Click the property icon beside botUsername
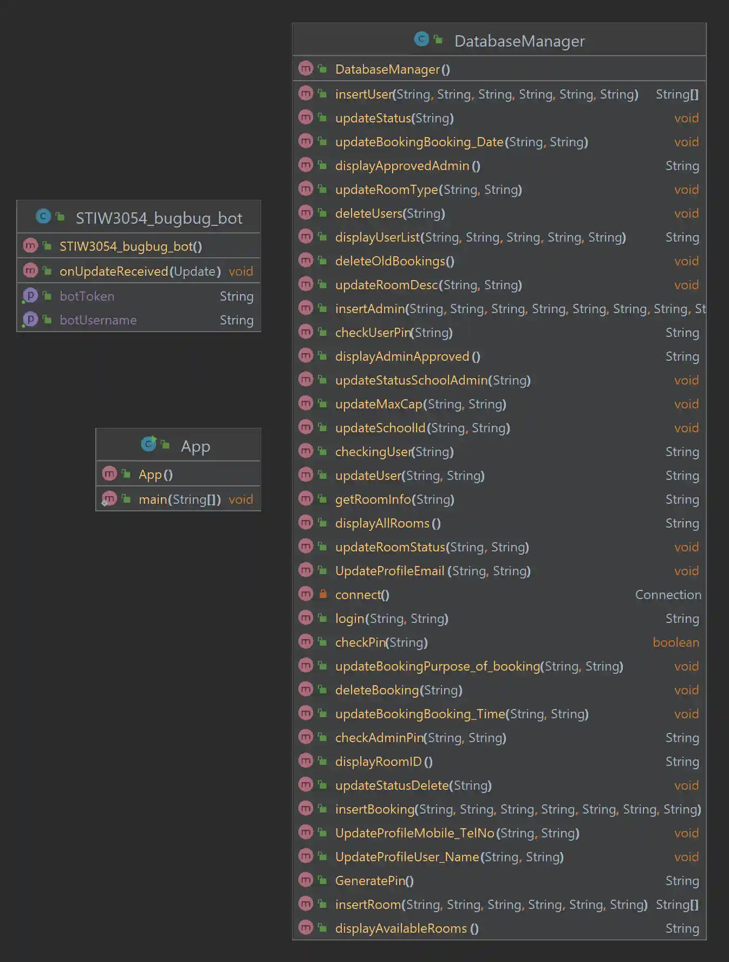The image size is (729, 962). pyautogui.click(x=30, y=320)
